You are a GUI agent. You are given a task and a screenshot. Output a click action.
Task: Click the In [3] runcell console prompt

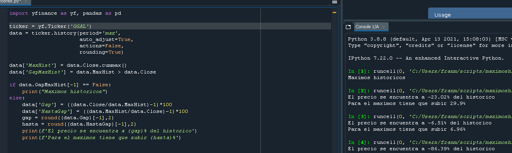[430, 116]
